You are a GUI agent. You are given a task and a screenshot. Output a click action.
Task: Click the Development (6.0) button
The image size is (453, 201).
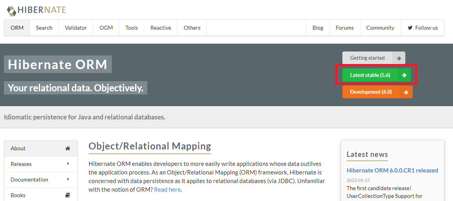[377, 92]
